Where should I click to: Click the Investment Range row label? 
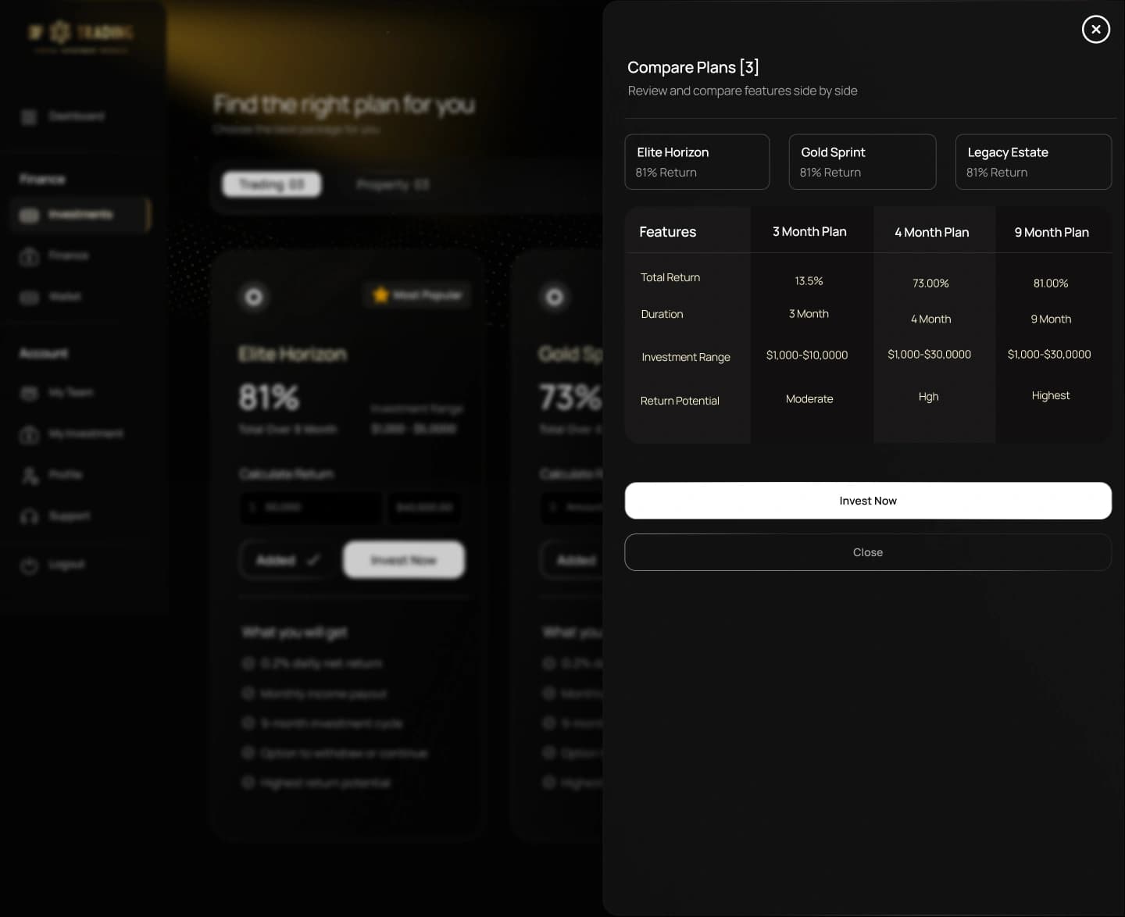(x=686, y=357)
